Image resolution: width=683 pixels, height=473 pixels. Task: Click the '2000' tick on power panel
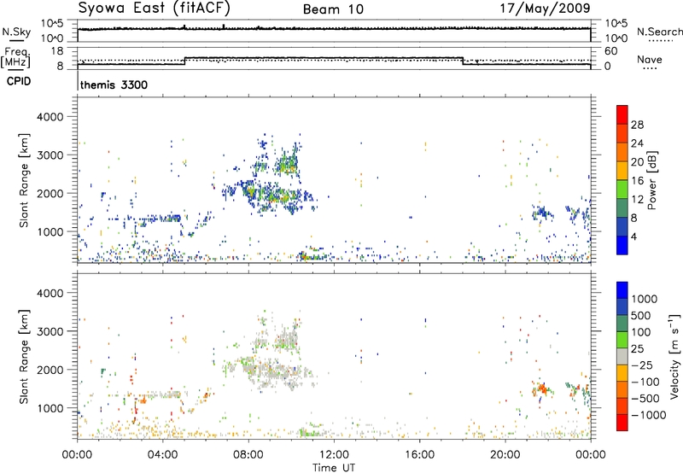[x=50, y=193]
